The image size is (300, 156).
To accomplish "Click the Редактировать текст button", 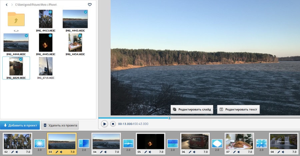I will tap(238, 109).
